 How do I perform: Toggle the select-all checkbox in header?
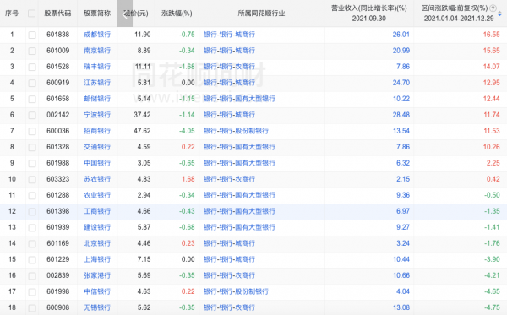(x=32, y=14)
